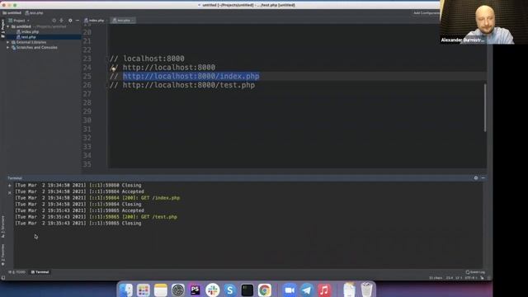Open Finder from the dock
The height and width of the screenshot is (297, 528).
(126, 290)
